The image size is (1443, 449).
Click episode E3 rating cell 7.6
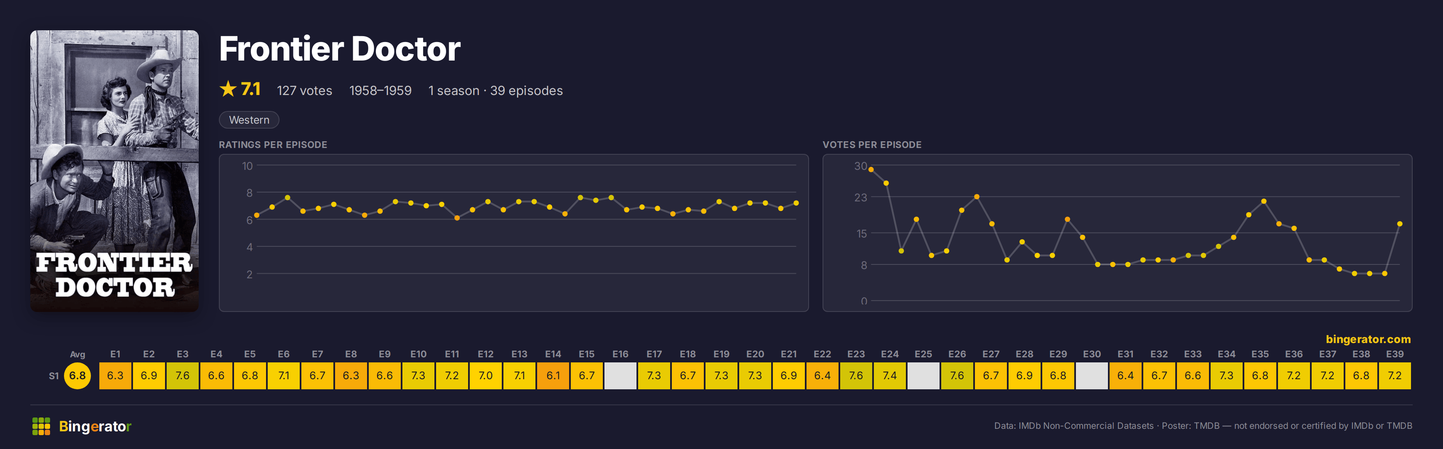click(x=183, y=375)
